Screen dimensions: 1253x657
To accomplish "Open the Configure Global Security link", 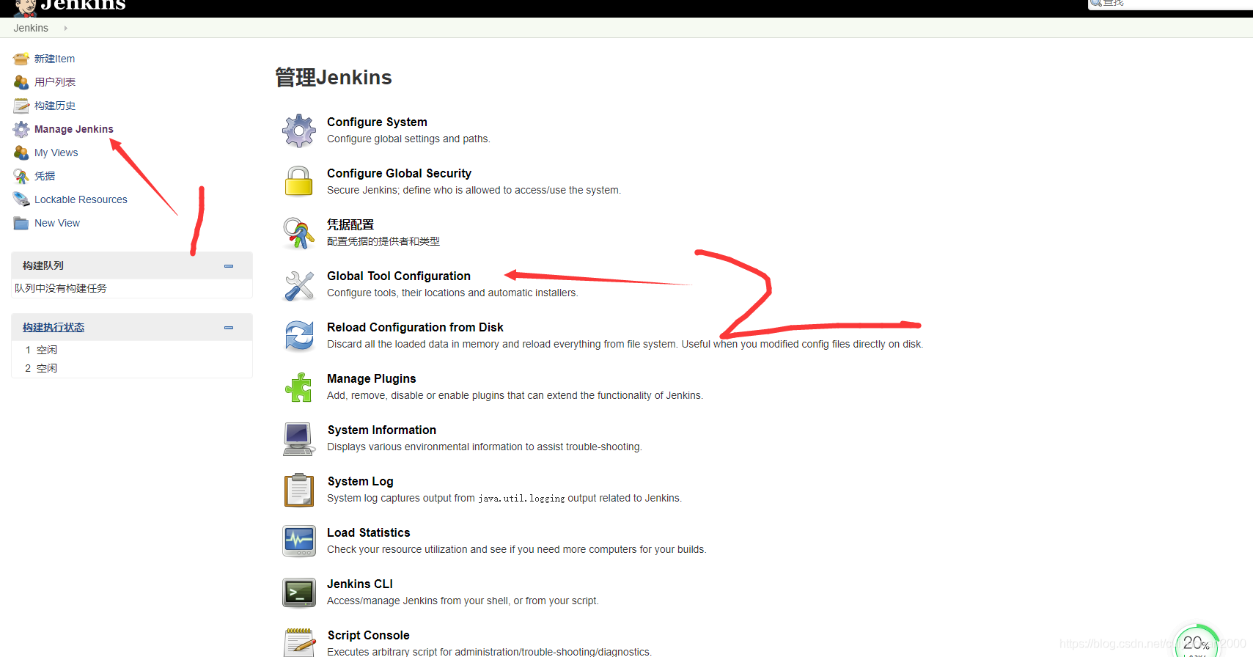I will tap(399, 173).
